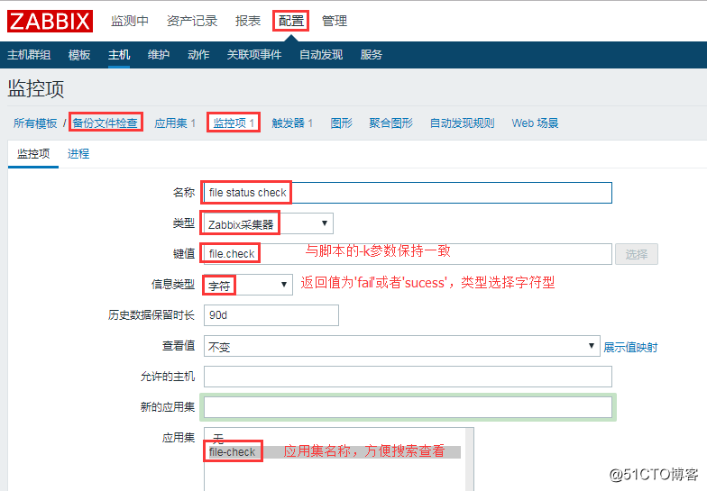Open 应用集 link

[171, 123]
